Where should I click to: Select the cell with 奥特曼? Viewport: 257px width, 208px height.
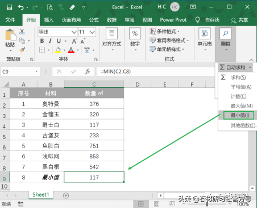click(x=51, y=104)
